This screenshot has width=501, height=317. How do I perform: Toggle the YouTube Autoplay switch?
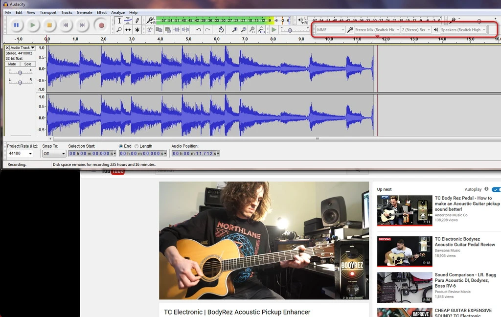point(496,189)
